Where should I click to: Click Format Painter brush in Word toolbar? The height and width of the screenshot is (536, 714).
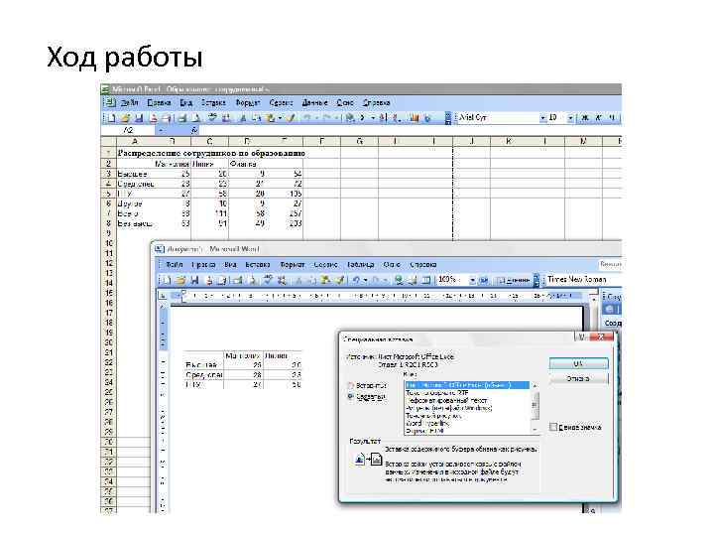click(339, 280)
